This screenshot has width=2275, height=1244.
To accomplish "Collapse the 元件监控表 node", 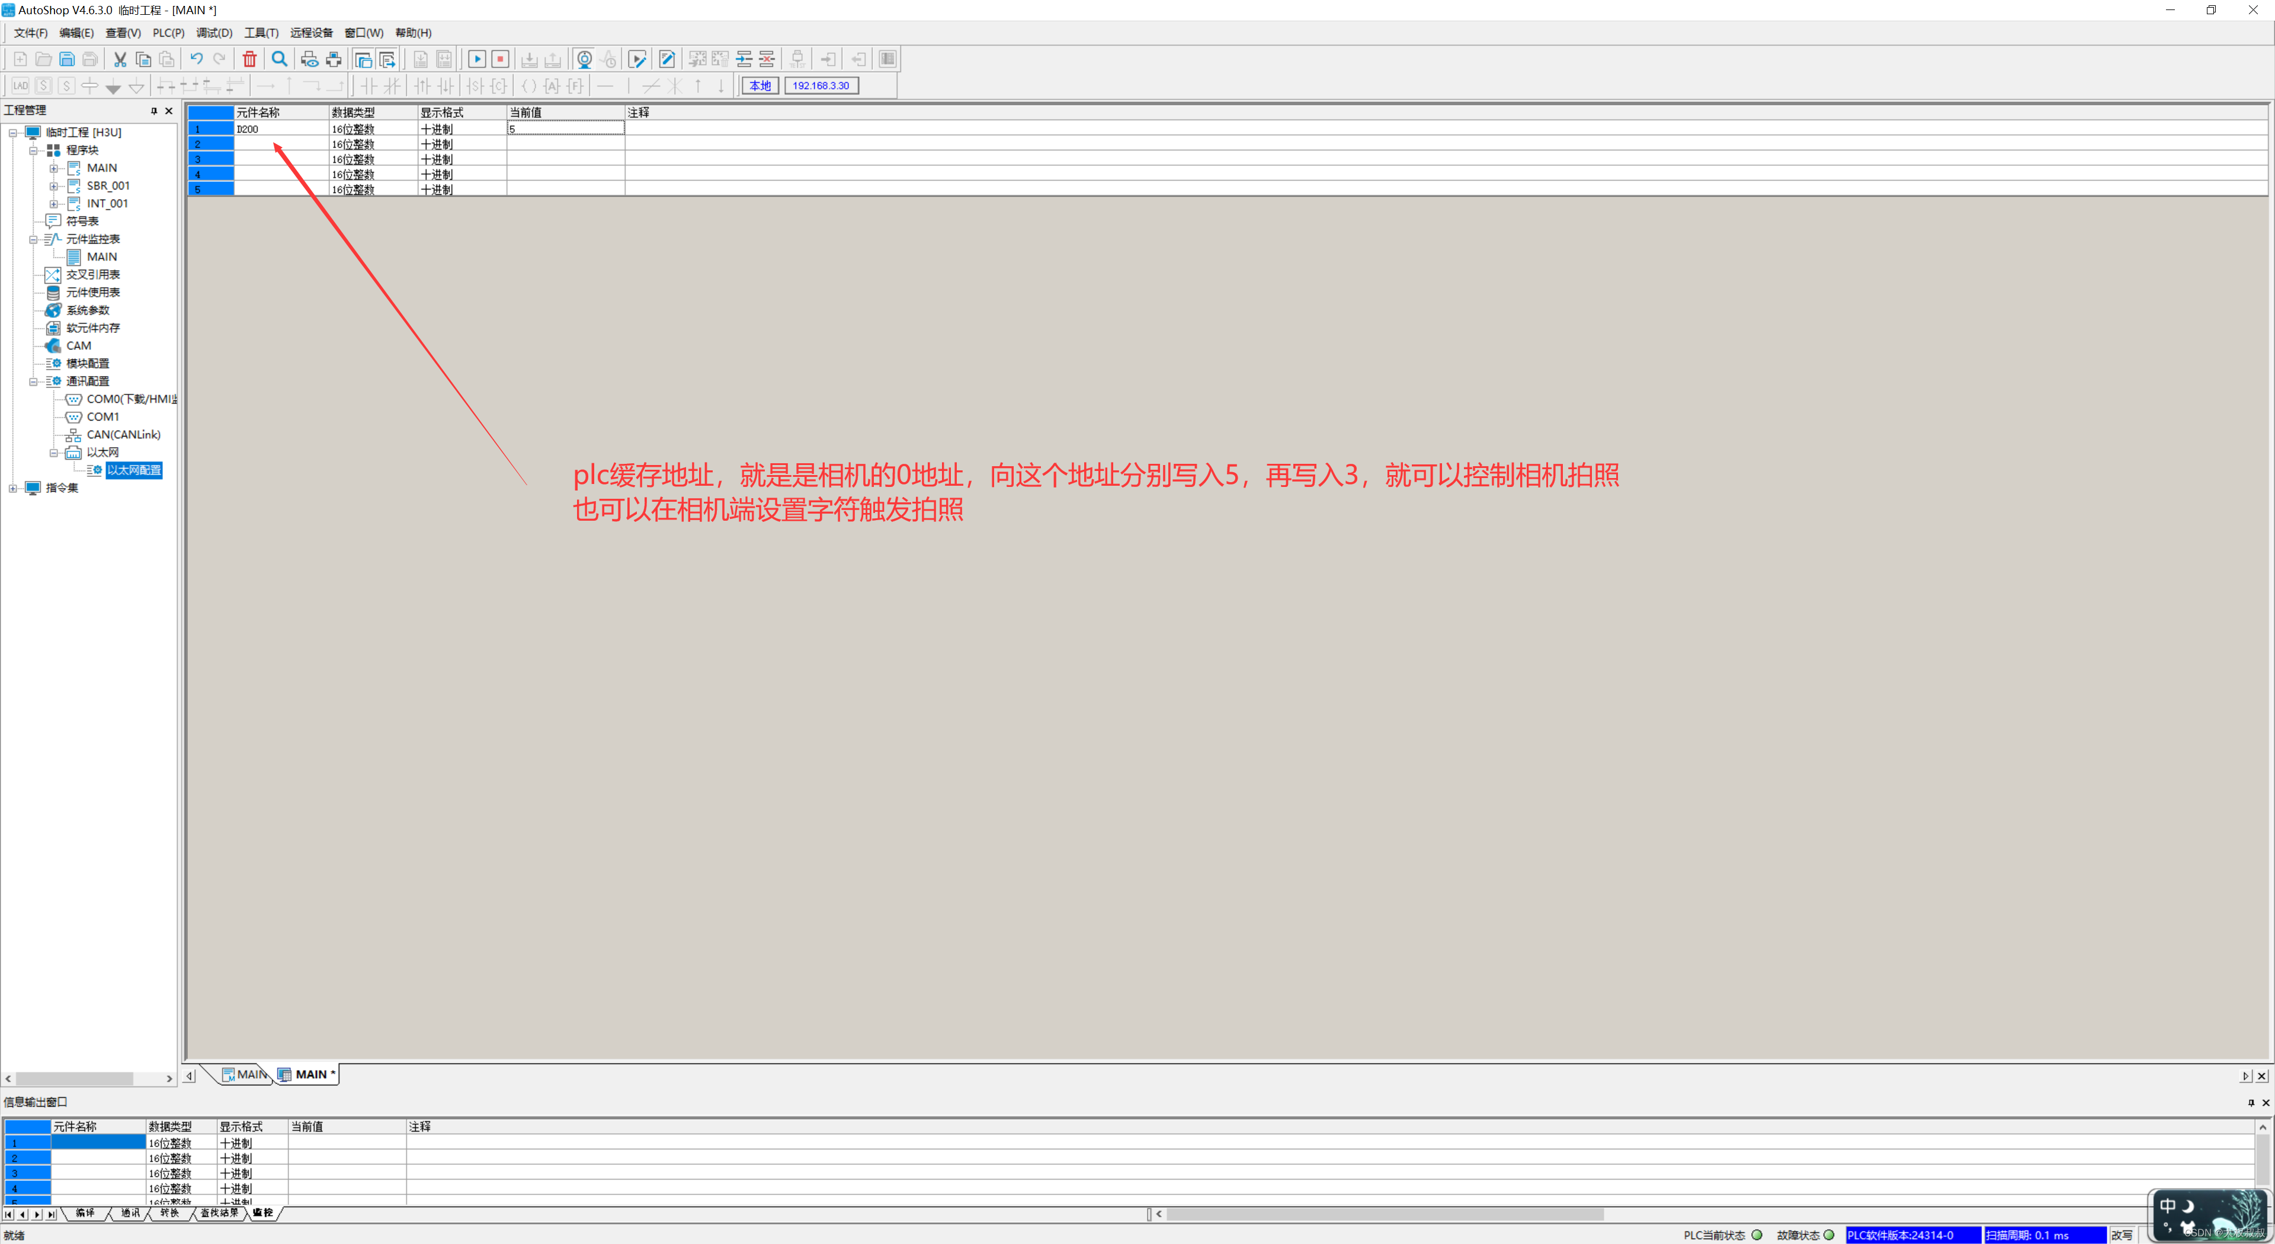I will pyautogui.click(x=34, y=239).
